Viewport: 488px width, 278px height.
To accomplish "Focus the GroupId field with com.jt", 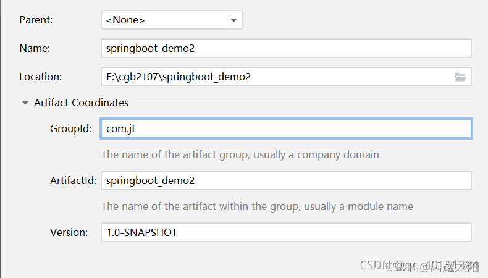I will [286, 128].
